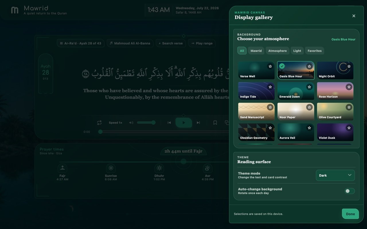
Task: Bookmark this ayah
Action: coord(215,123)
